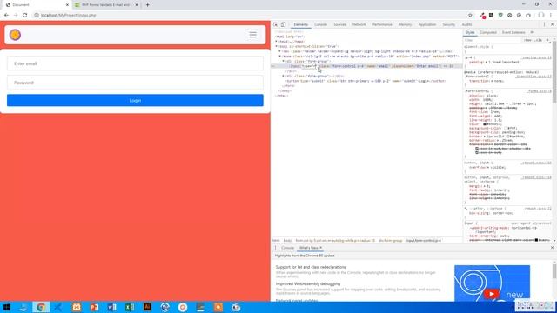Go back with the browser back arrow
This screenshot has width=557, height=313.
click(x=6, y=16)
